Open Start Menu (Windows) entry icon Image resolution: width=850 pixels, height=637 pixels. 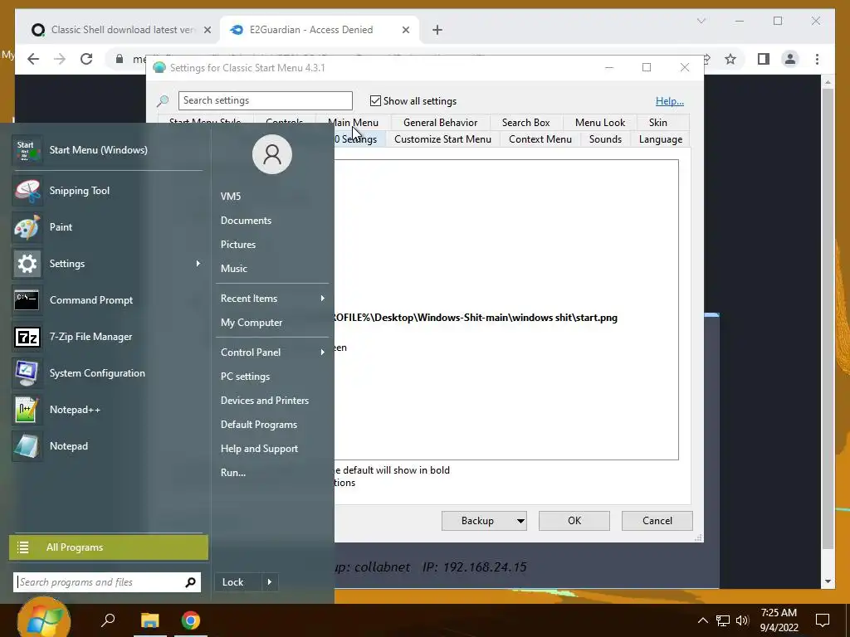click(x=27, y=150)
